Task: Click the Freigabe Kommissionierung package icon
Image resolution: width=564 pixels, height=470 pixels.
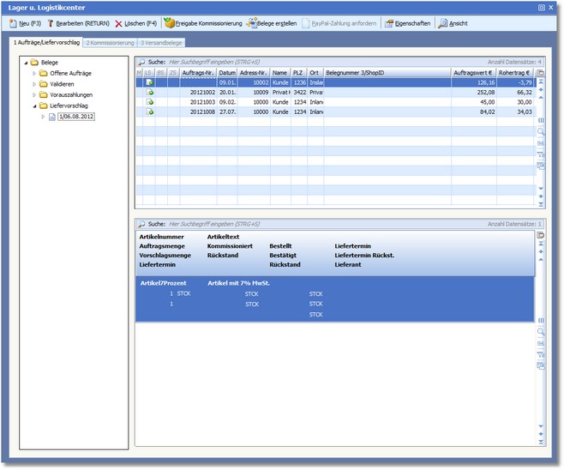Action: [169, 23]
